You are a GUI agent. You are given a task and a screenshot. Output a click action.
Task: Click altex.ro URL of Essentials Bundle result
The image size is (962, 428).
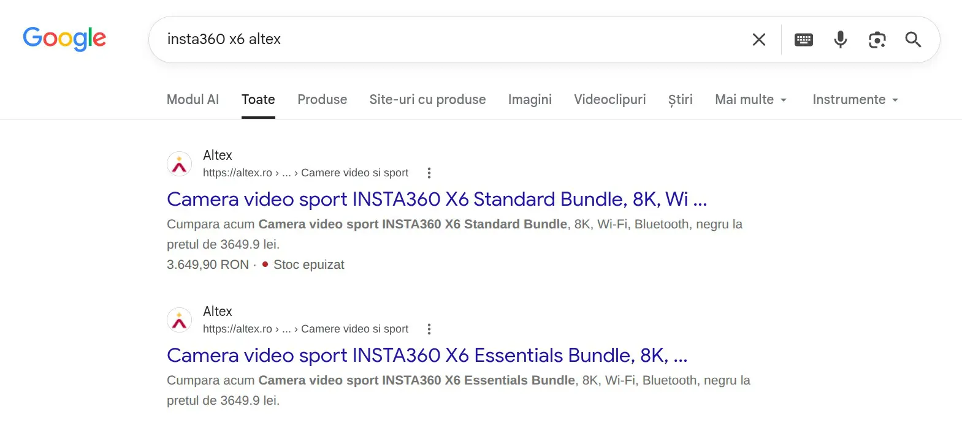tap(305, 329)
